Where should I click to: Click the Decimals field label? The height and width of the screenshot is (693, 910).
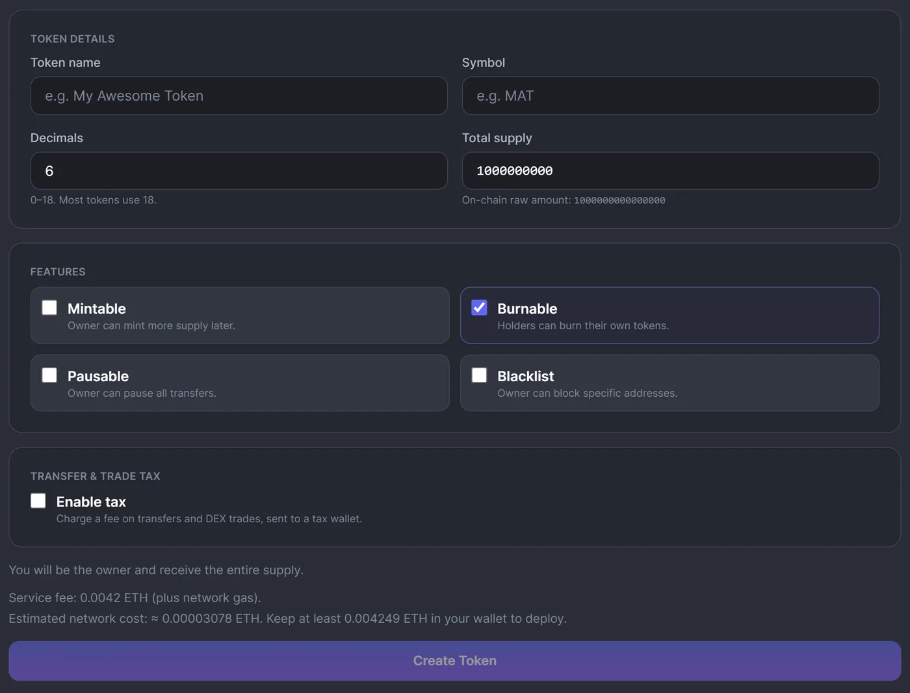click(x=57, y=138)
